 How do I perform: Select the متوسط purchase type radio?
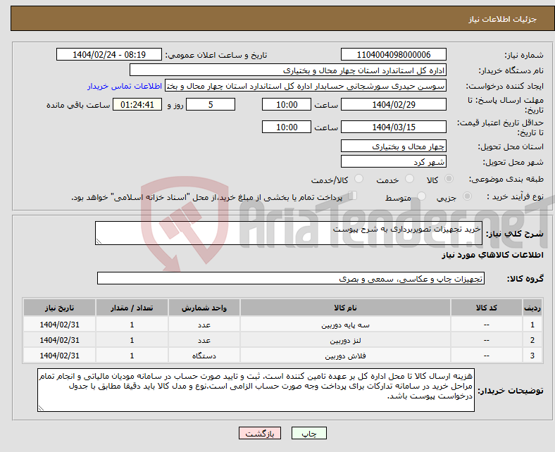(421, 196)
